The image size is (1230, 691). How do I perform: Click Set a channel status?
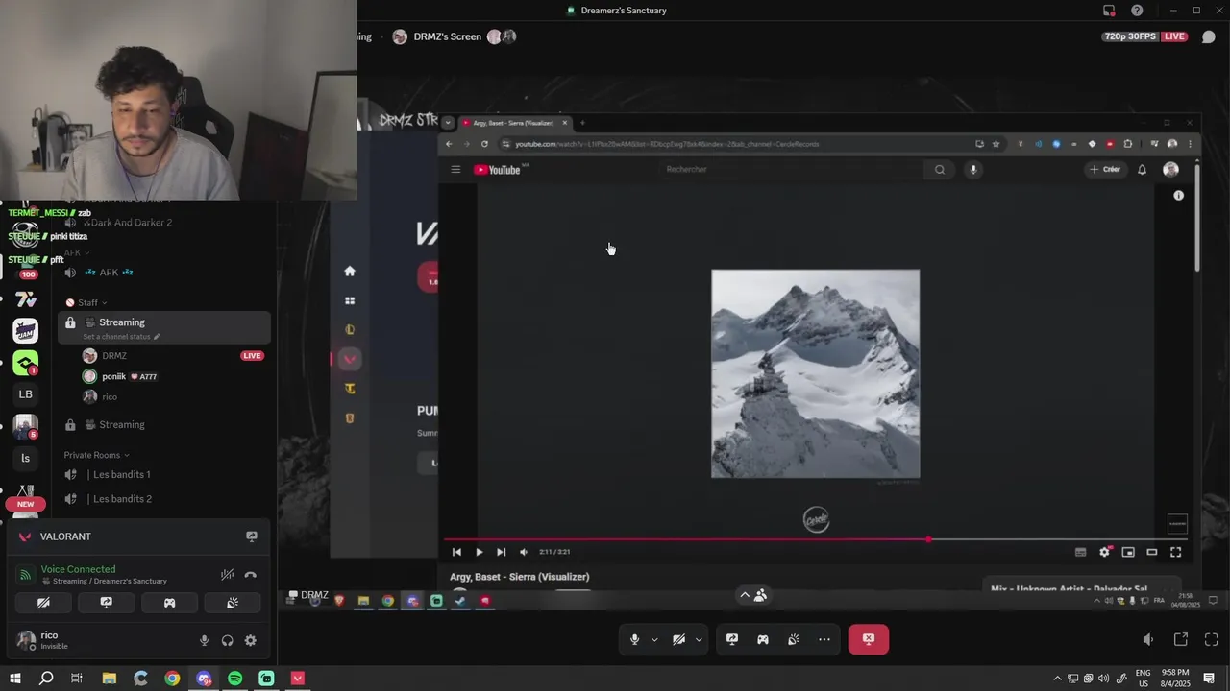pos(121,337)
